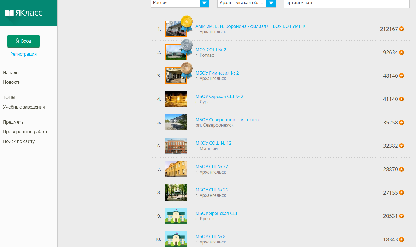The height and width of the screenshot is (247, 416).
Task: Click the star icon beside score 212167
Action: [401, 29]
